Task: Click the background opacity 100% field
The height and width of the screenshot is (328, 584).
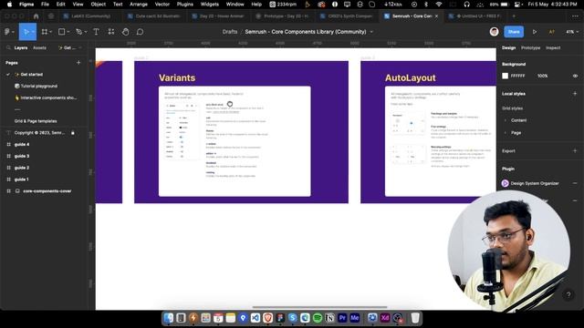Action: click(x=543, y=76)
